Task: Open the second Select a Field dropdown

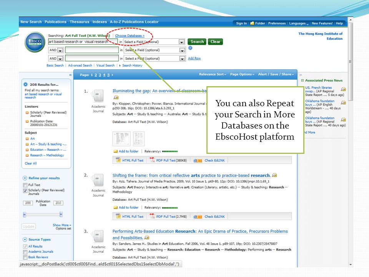Action: pyautogui.click(x=182, y=50)
